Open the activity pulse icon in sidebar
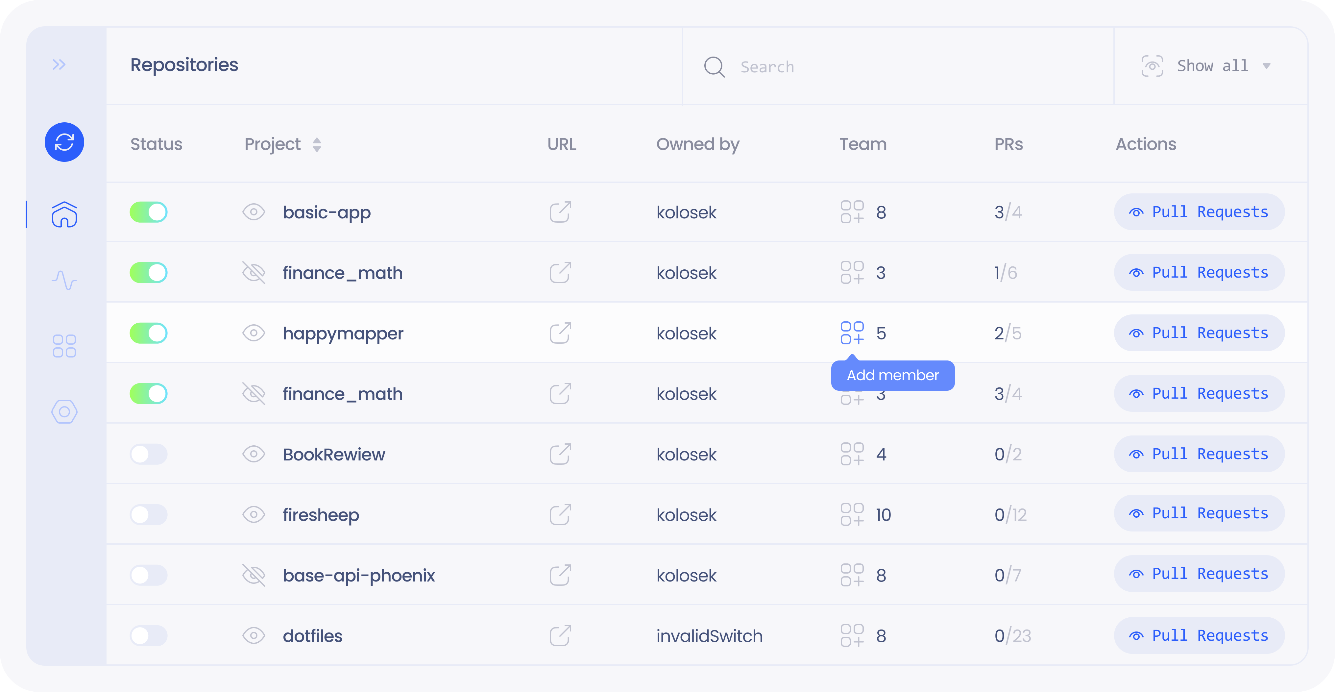The image size is (1335, 692). coord(64,280)
